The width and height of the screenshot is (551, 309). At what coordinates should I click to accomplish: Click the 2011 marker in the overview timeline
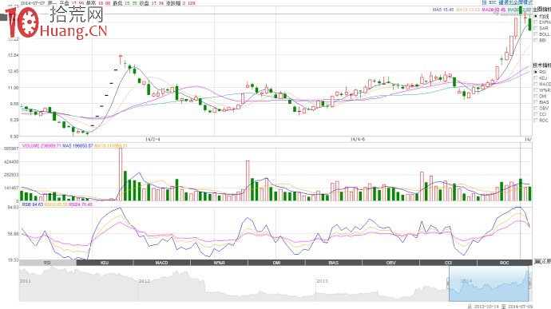(26, 281)
